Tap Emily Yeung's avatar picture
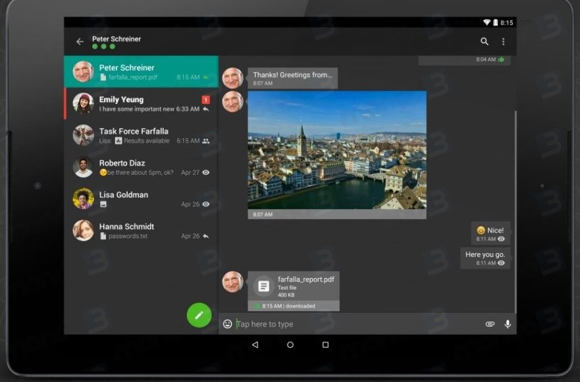580x382 pixels. (83, 103)
